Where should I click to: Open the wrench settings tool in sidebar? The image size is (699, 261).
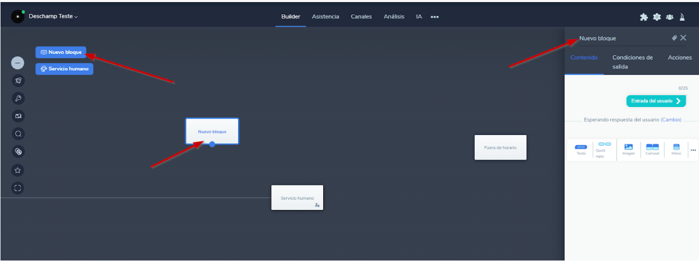coord(18,98)
